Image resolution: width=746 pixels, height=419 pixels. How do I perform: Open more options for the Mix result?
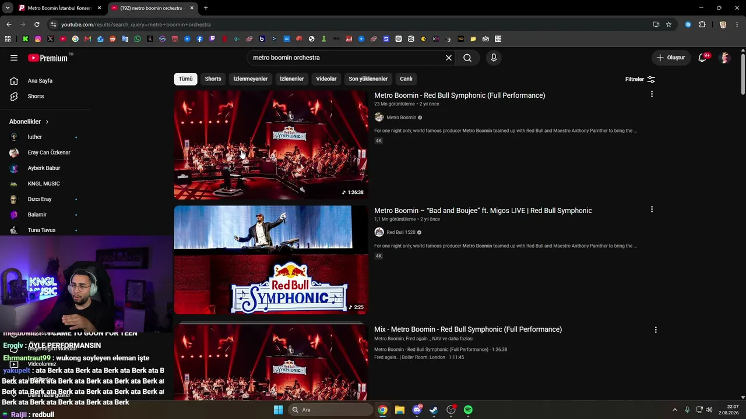pos(656,329)
